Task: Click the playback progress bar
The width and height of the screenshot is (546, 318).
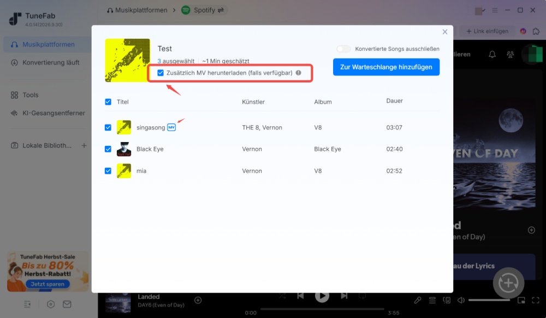Action: click(x=322, y=309)
